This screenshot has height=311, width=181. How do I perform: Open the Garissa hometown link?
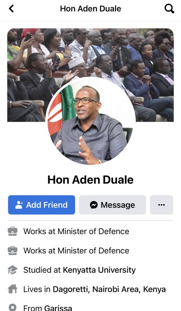tap(58, 308)
